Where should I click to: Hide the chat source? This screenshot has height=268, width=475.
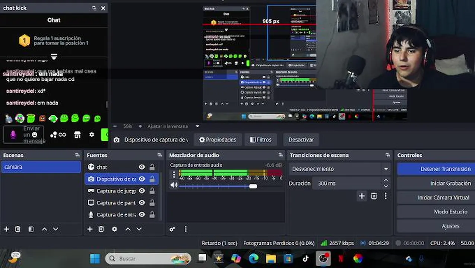point(142,167)
